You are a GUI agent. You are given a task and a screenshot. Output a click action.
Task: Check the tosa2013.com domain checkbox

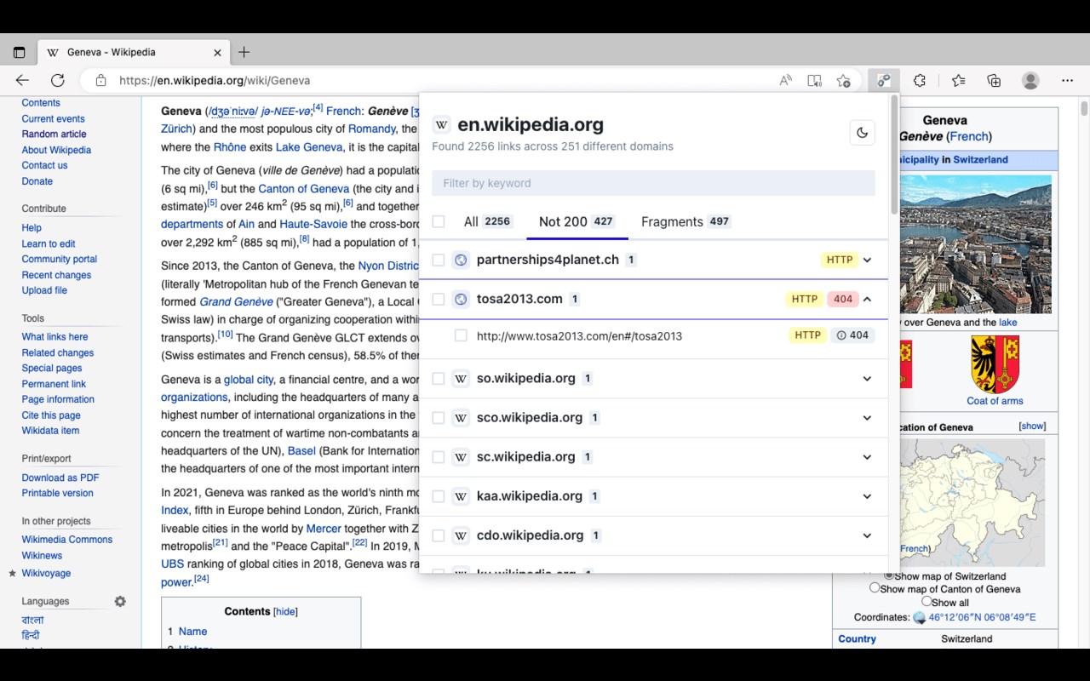click(x=439, y=299)
